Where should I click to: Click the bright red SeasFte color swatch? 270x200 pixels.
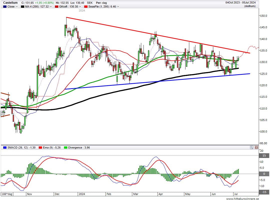click(x=86, y=6)
